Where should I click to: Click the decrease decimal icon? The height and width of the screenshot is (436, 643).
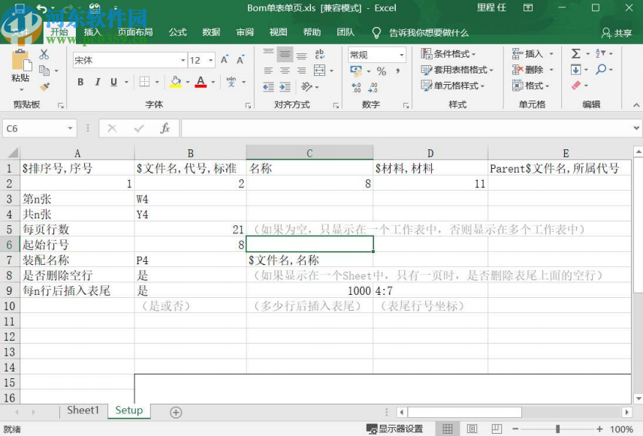tap(373, 87)
